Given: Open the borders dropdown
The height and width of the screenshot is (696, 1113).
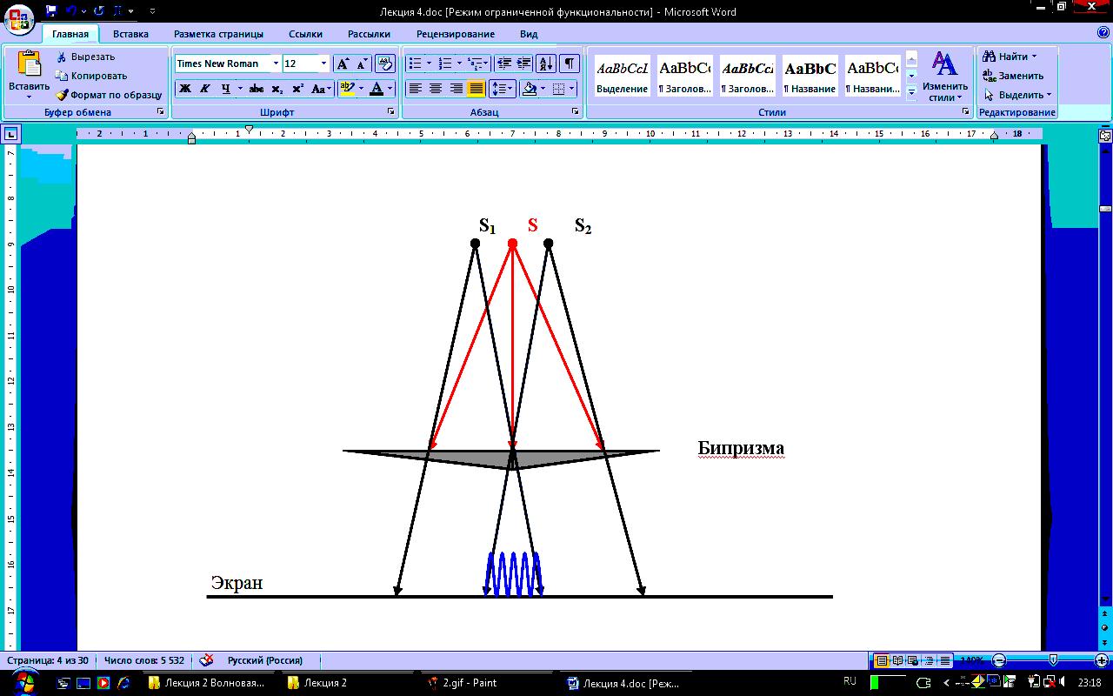Looking at the screenshot, I should click(570, 89).
